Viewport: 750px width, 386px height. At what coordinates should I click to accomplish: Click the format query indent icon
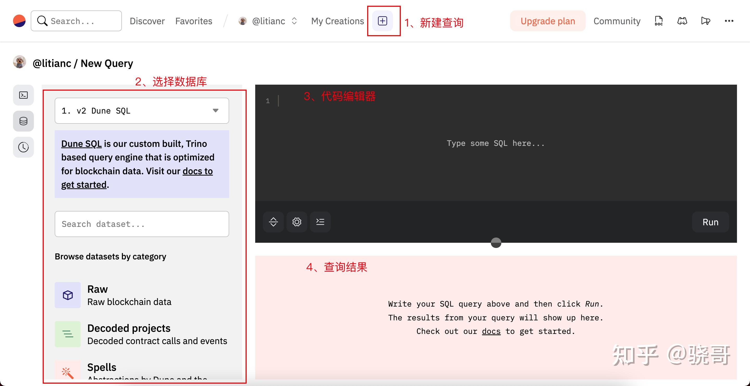[x=320, y=222]
